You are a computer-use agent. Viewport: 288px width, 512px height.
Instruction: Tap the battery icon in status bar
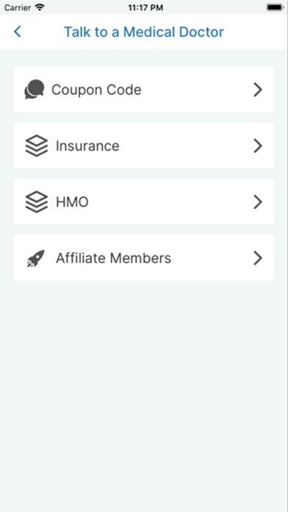(x=274, y=7)
